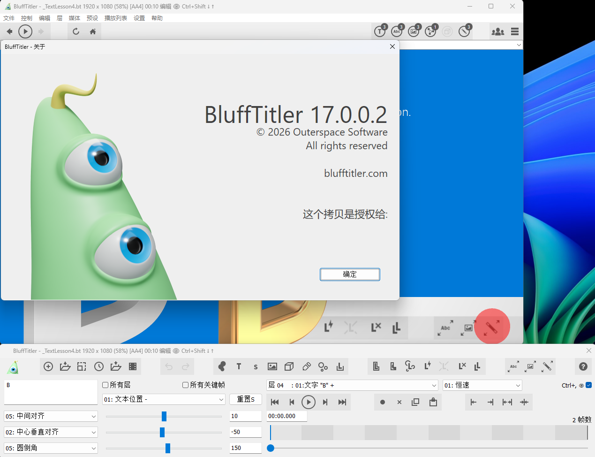Click the open show folder icon
This screenshot has width=595, height=457.
click(x=65, y=366)
